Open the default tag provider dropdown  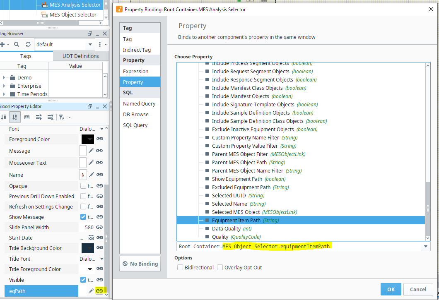90,44
